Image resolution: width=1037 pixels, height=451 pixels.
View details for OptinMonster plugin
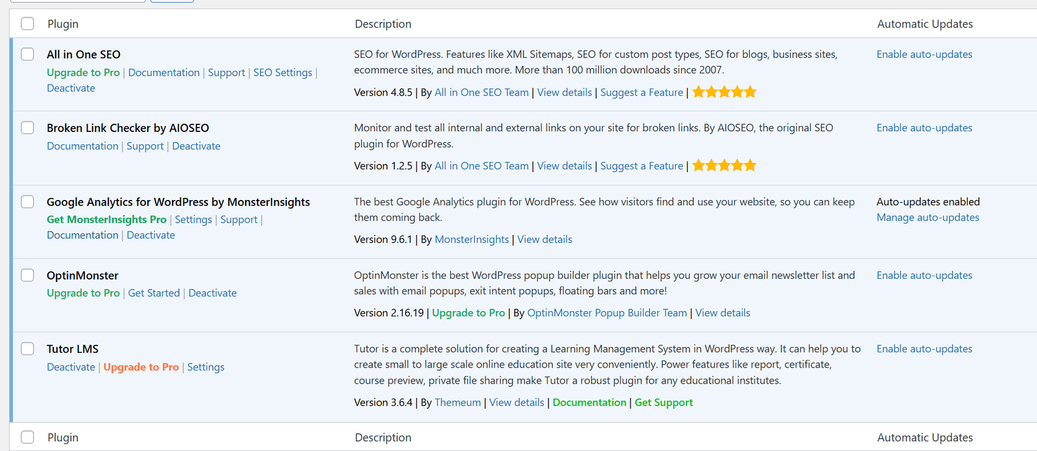[723, 313]
